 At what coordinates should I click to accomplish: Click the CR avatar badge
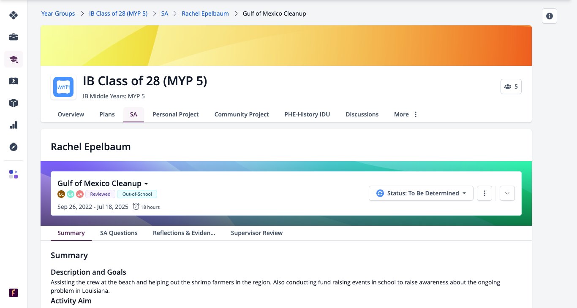71,194
